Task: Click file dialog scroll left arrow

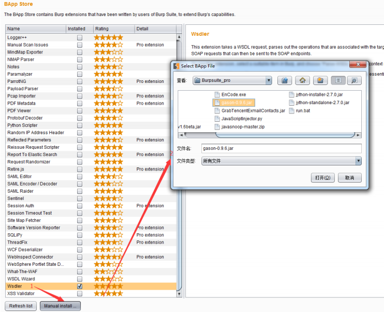Action: point(181,135)
